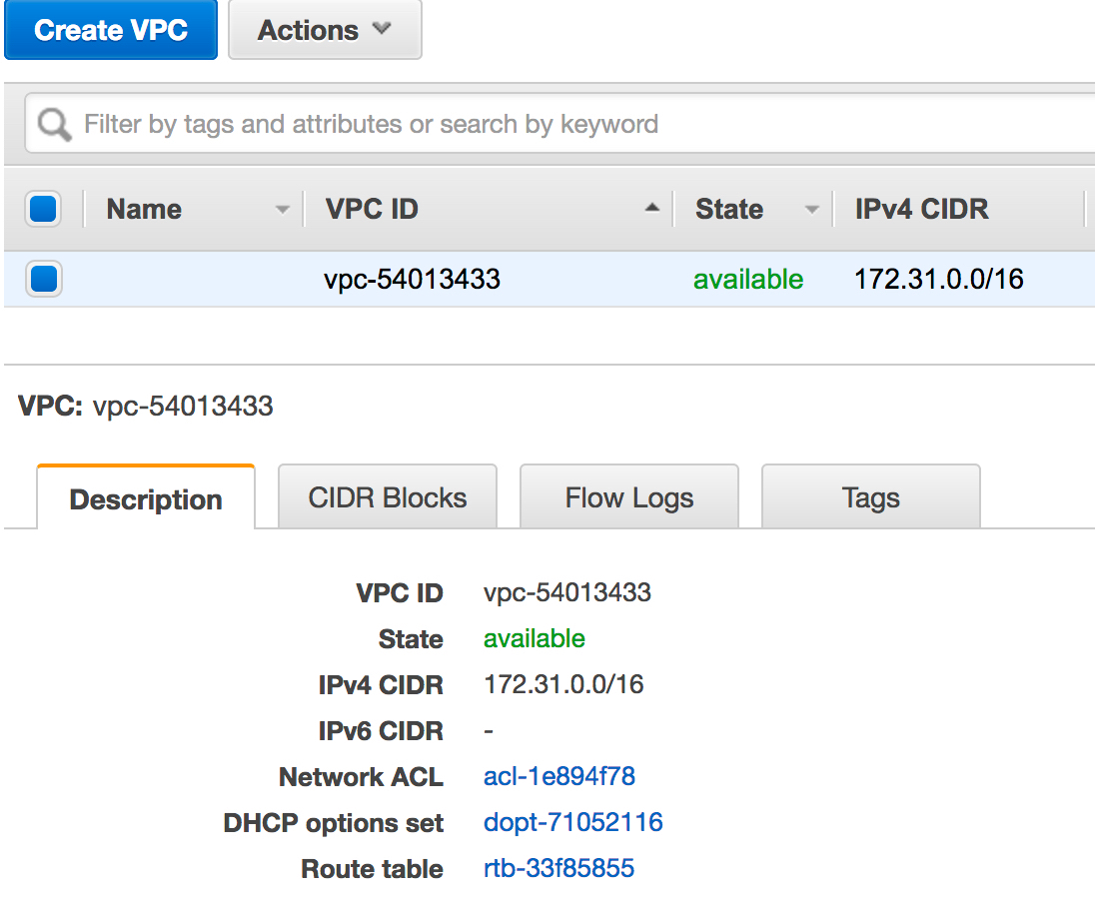The image size is (1095, 907).
Task: Select the vpc-54013433 table row ID
Action: click(412, 279)
